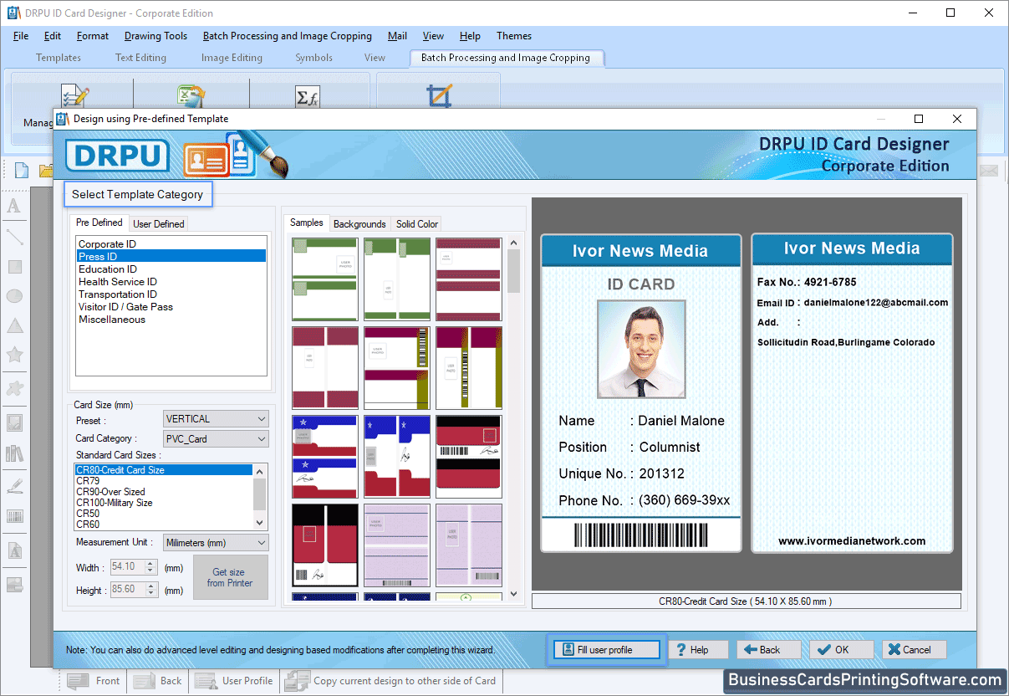This screenshot has height=696, width=1009.
Task: Open the Preset VERTICAL dropdown
Action: (216, 419)
